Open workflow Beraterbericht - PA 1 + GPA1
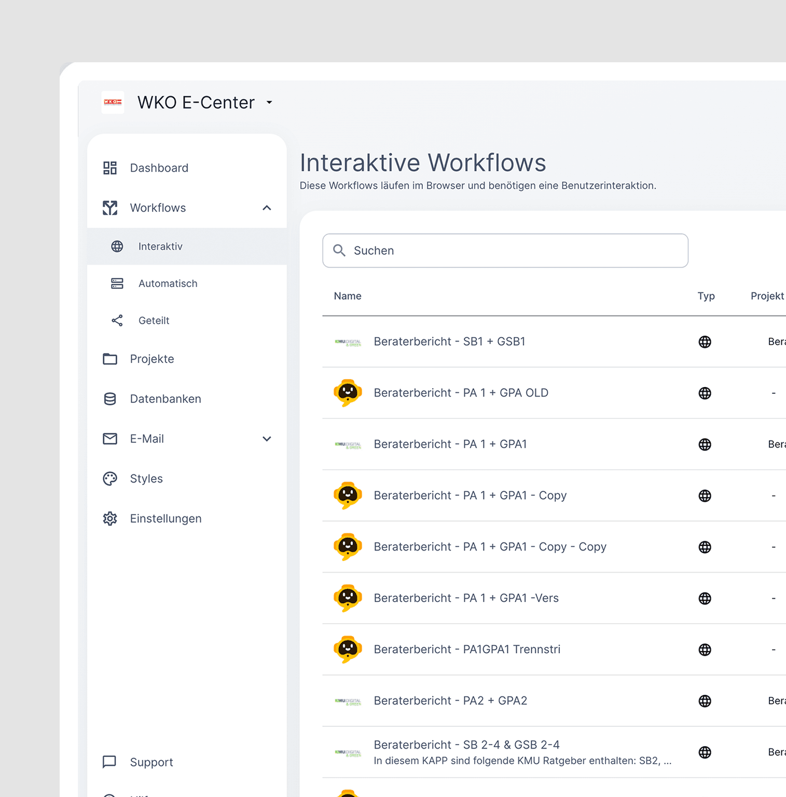786x797 pixels. 450,444
